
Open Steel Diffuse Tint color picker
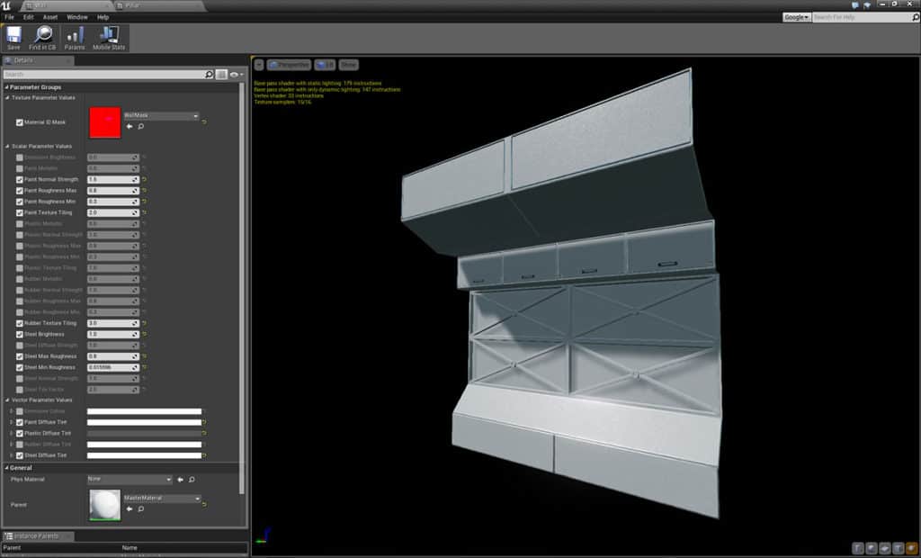click(x=145, y=455)
